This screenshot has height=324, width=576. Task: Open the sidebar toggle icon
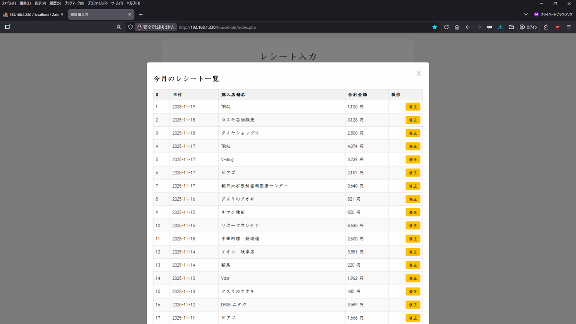(x=7, y=27)
